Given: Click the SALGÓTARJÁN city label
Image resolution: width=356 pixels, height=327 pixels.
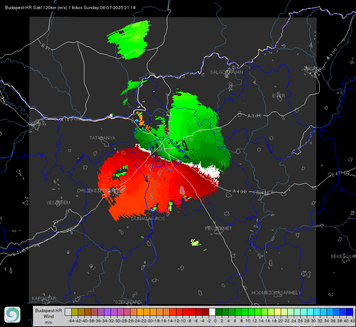Looking at the screenshot, I should pyautogui.click(x=226, y=72).
